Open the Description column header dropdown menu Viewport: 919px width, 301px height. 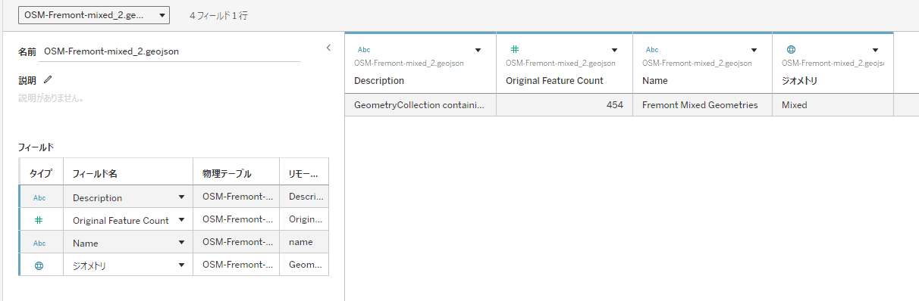478,50
